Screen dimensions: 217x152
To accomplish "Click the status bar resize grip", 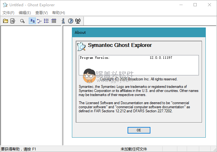I will pos(214,149).
